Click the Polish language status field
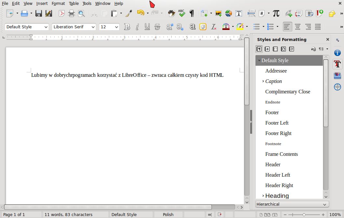Viewport: 344px width, 218px height. (168, 214)
